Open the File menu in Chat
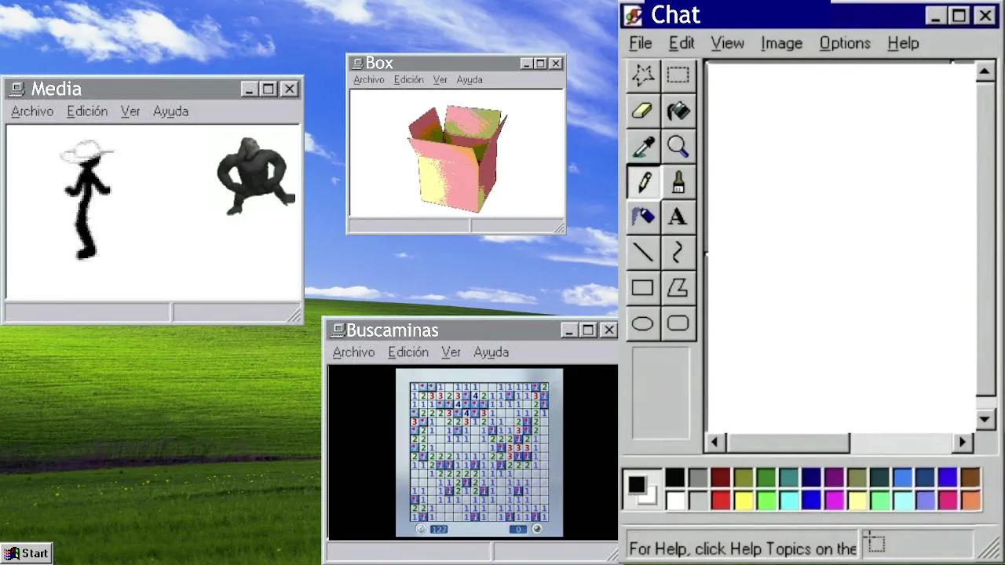 click(x=641, y=43)
